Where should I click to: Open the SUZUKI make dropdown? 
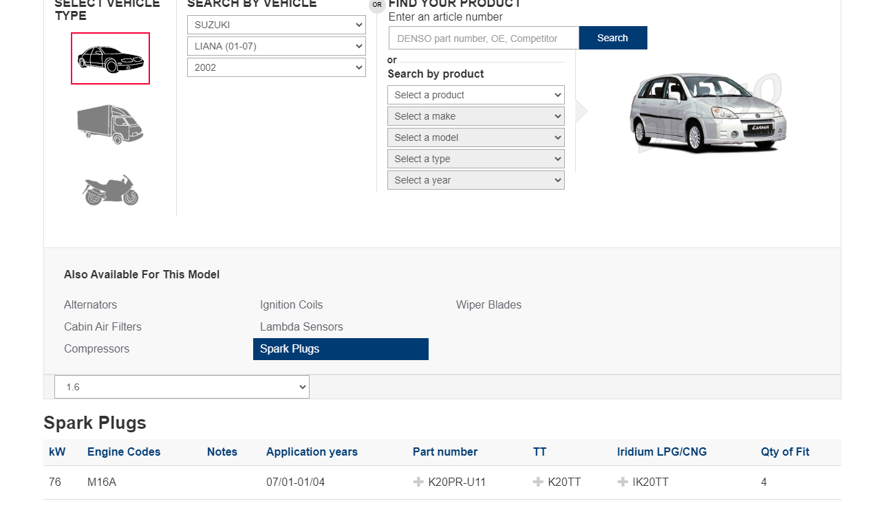(277, 25)
